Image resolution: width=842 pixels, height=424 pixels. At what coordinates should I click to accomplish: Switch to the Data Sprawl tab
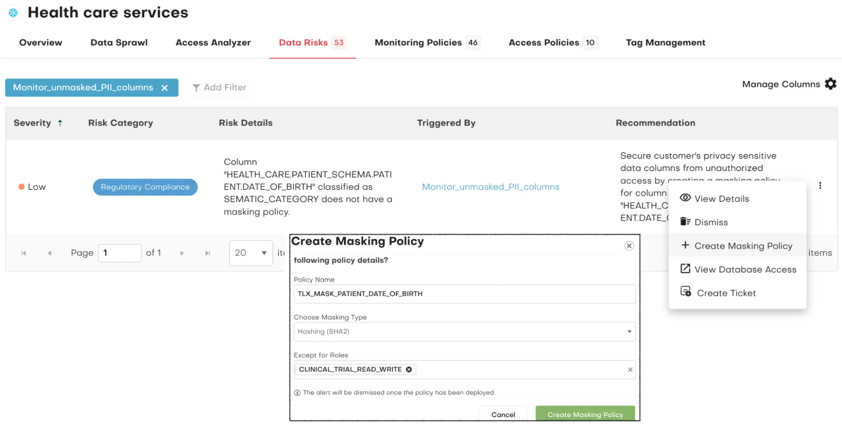pos(119,43)
